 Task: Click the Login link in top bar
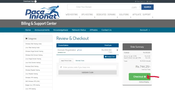point(149,1)
